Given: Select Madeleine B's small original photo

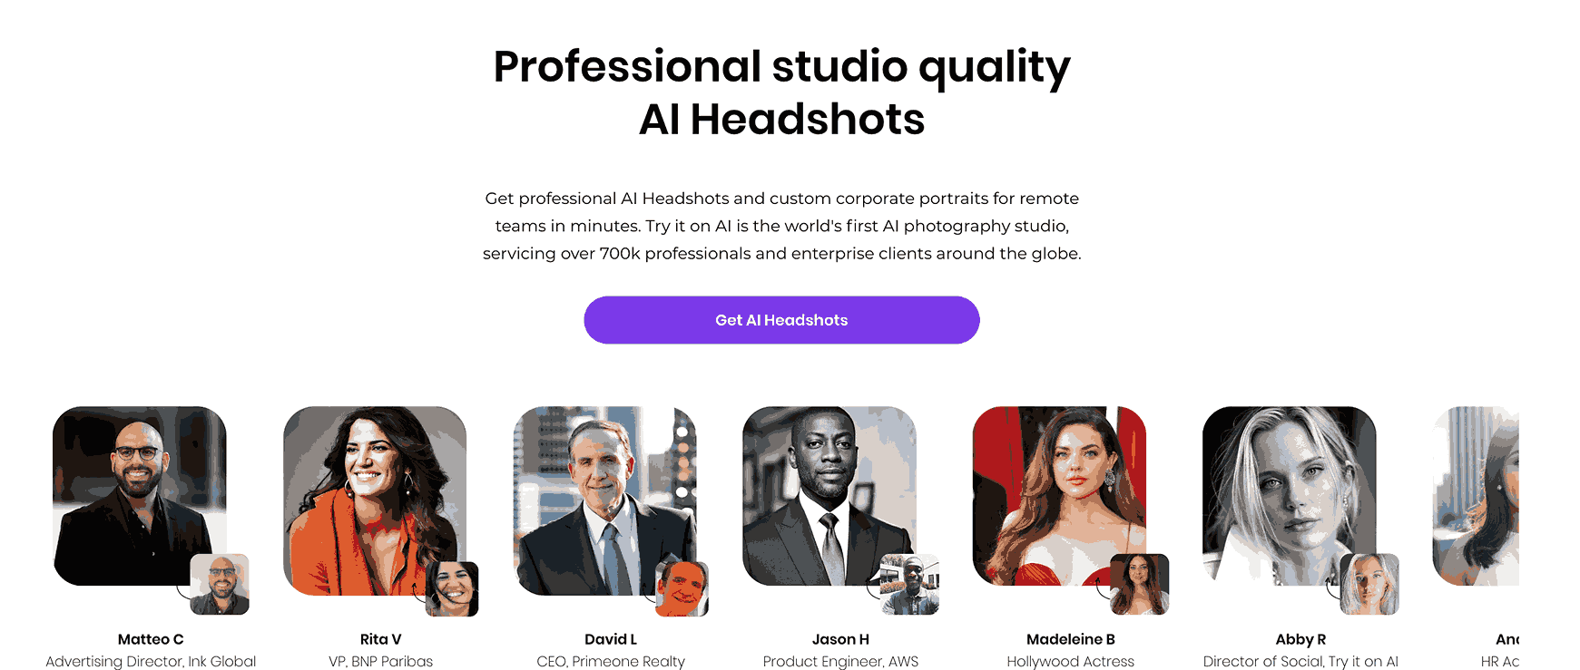Looking at the screenshot, I should pos(1140,584).
